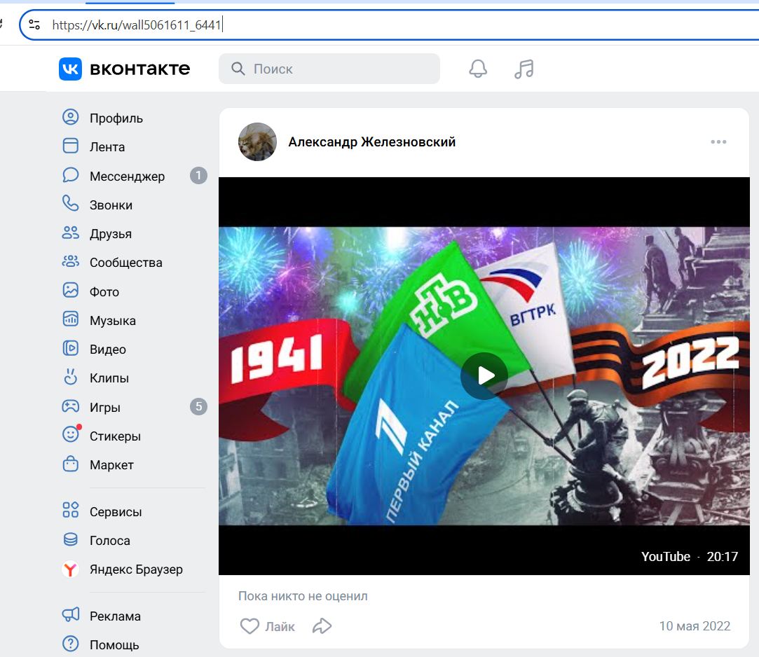Click the Звонки label
The width and height of the screenshot is (759, 657).
tap(111, 205)
